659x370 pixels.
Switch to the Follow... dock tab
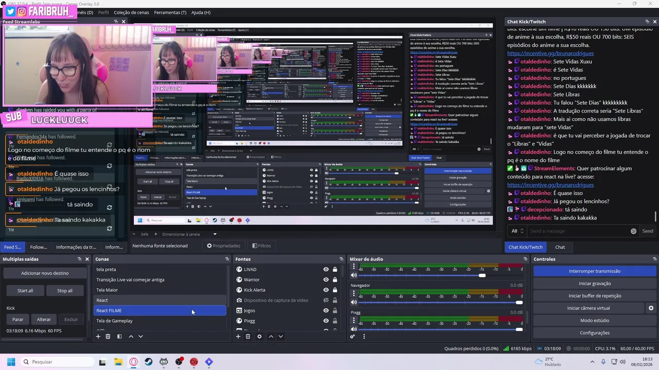point(39,247)
